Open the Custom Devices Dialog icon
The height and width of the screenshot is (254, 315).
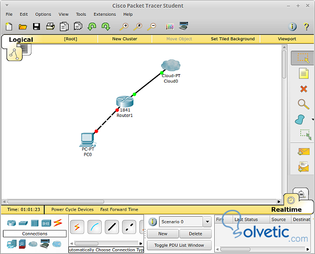click(x=184, y=26)
